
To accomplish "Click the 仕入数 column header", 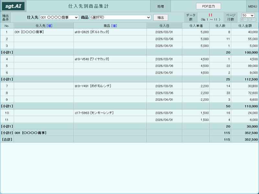I will [220, 26].
